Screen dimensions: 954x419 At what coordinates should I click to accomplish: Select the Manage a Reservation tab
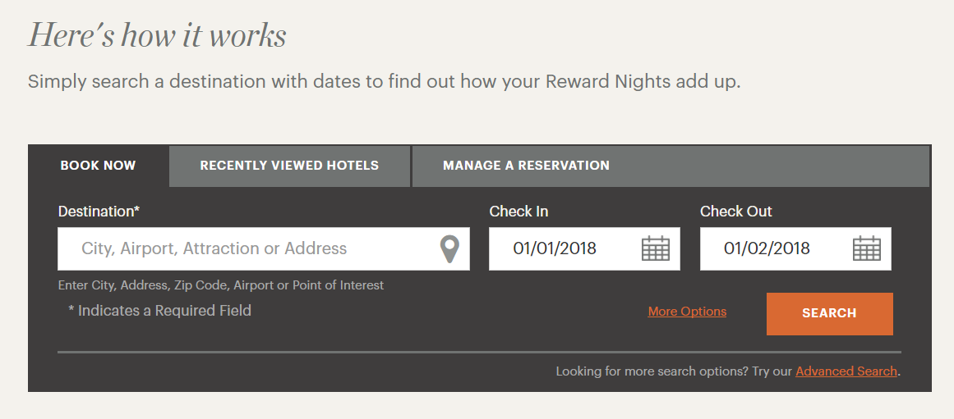[x=526, y=166]
